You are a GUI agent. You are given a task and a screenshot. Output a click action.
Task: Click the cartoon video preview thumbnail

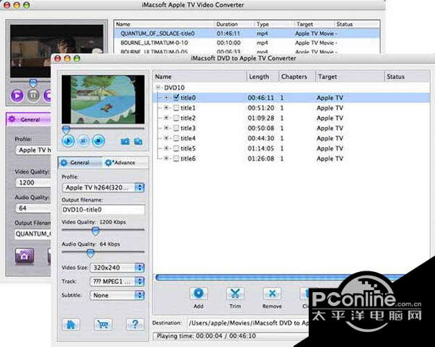pyautogui.click(x=103, y=99)
